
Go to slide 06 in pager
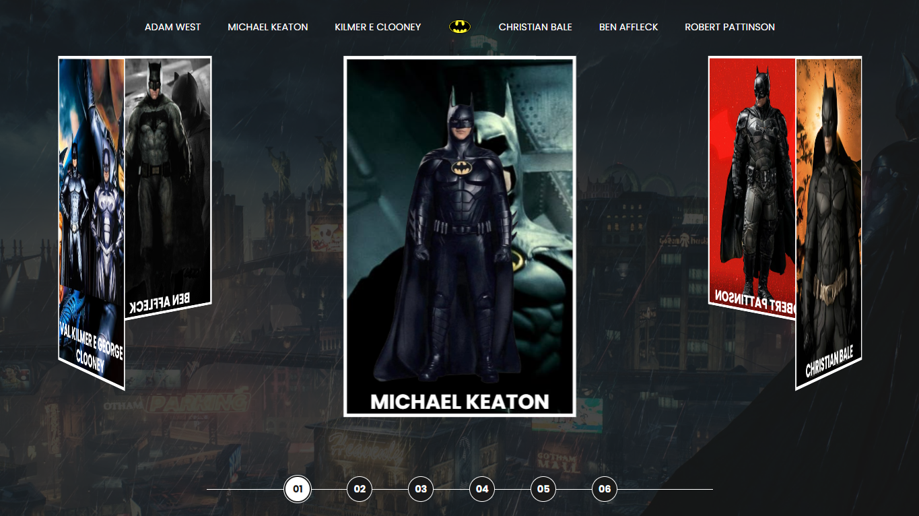coord(605,489)
